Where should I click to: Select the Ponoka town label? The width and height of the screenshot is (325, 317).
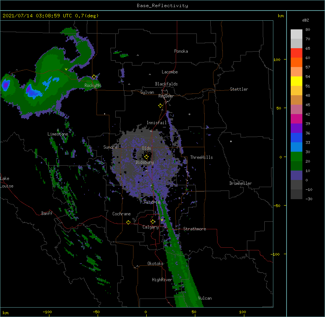pyautogui.click(x=181, y=51)
